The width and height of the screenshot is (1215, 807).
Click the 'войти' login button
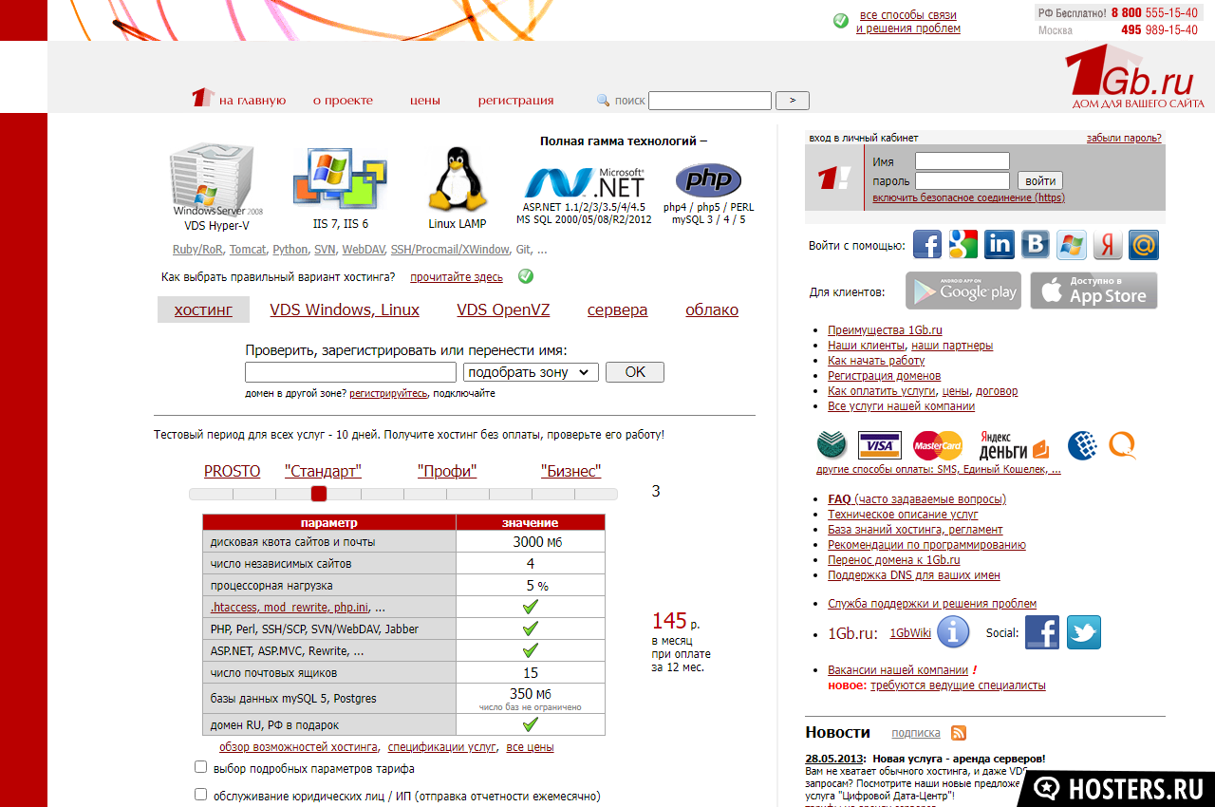(1040, 180)
